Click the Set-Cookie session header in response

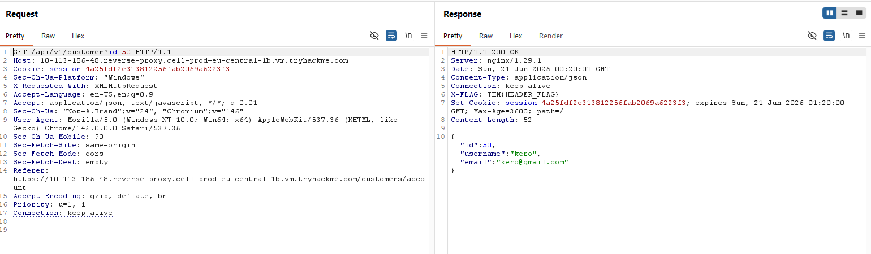coord(648,107)
